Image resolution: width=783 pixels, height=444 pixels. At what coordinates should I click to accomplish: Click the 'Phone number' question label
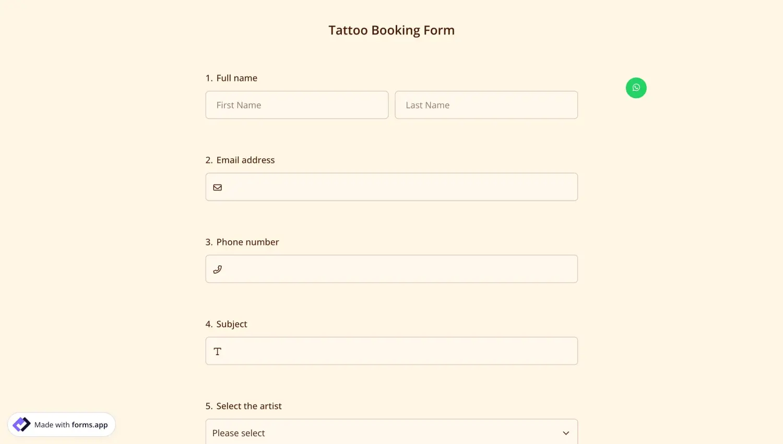pyautogui.click(x=247, y=242)
